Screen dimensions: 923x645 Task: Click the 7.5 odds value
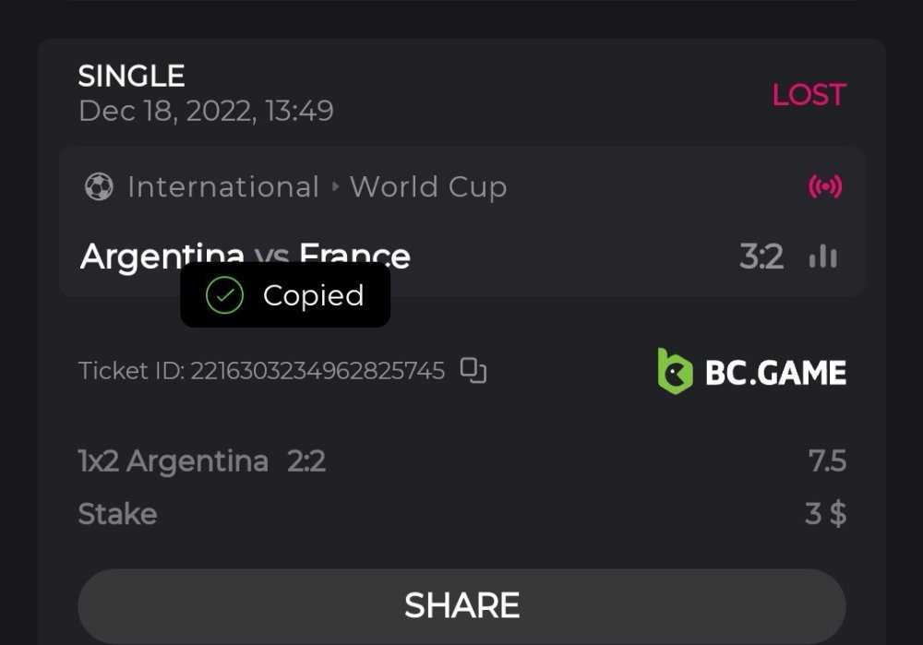pos(827,460)
